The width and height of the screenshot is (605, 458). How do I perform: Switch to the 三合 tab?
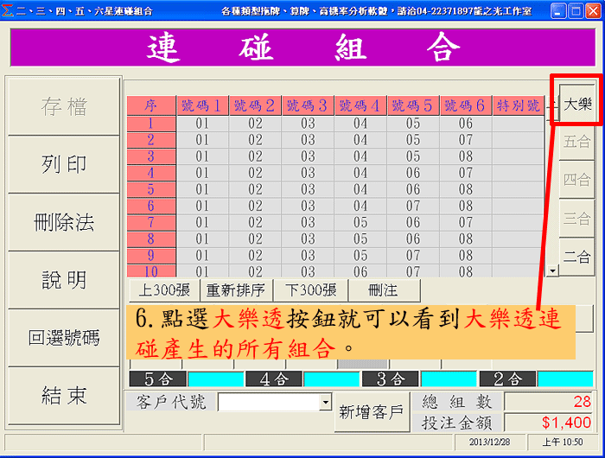point(576,218)
